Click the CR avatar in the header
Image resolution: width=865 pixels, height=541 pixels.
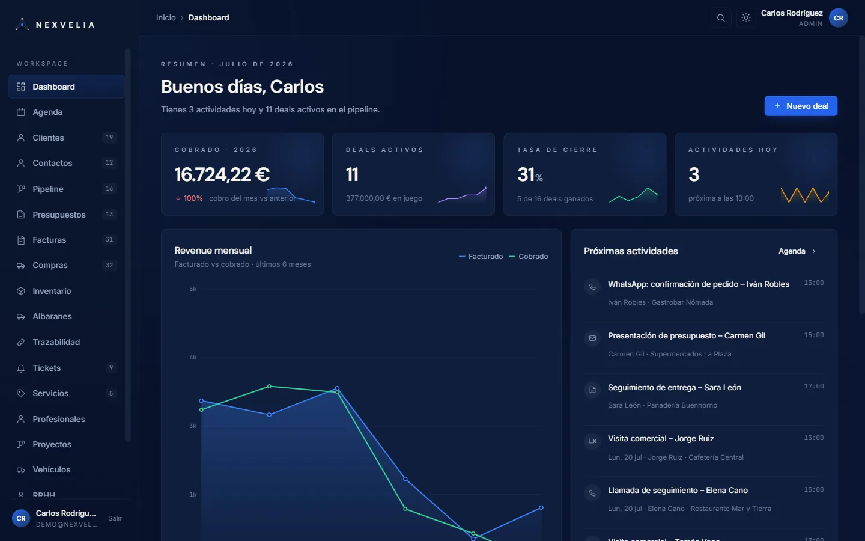(x=839, y=18)
